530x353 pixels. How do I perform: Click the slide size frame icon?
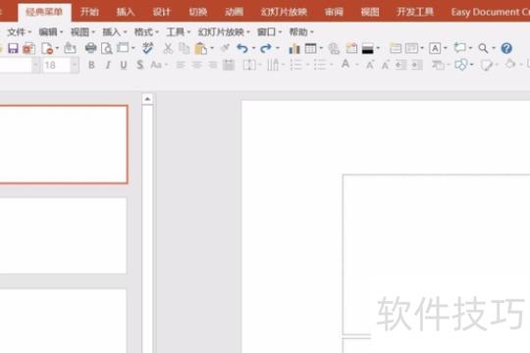[x=123, y=48]
